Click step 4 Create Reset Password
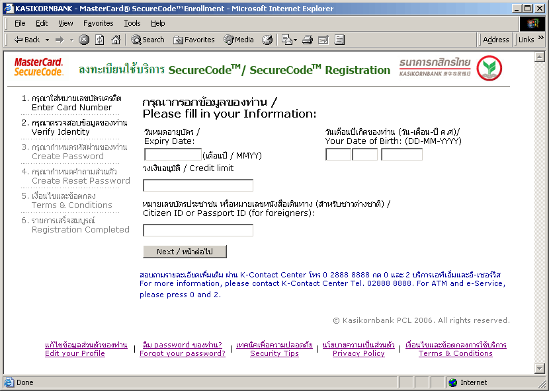The height and width of the screenshot is (391, 549). pyautogui.click(x=75, y=176)
